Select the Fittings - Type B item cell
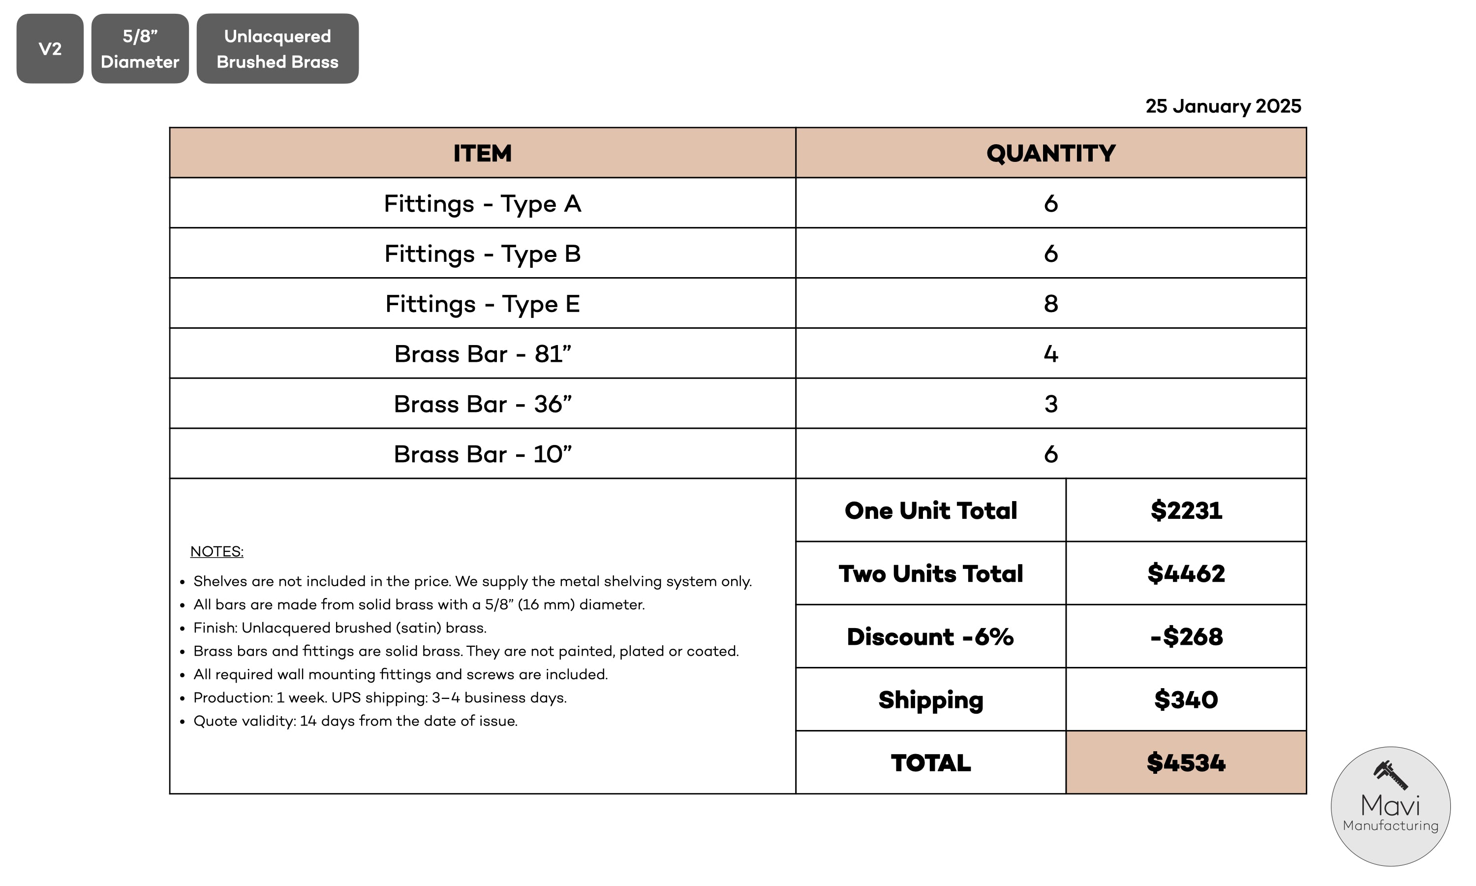This screenshot has width=1476, height=886. (482, 253)
